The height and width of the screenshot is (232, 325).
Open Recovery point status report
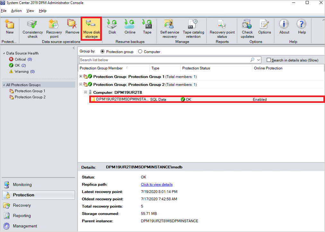(x=222, y=29)
